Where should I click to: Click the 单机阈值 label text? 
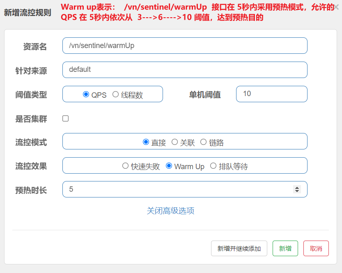(x=204, y=95)
